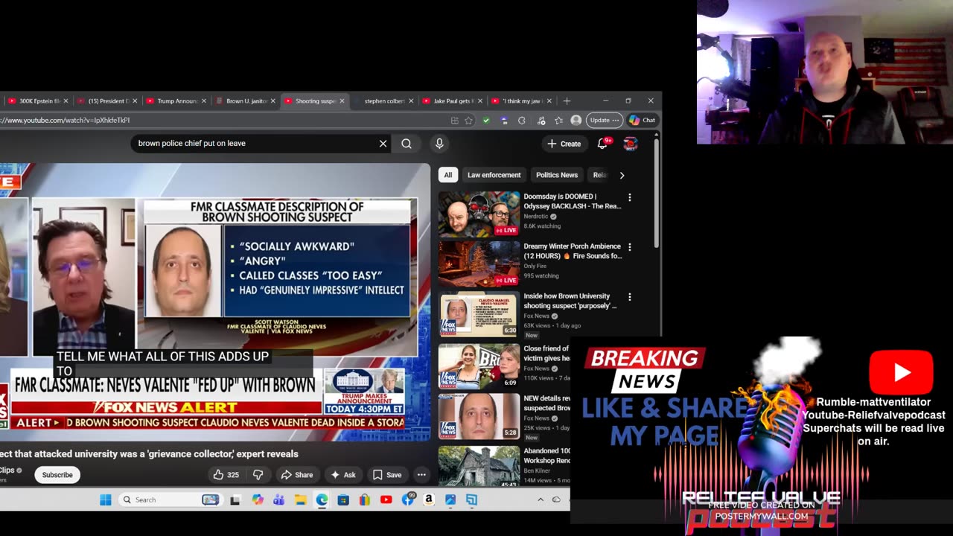Open Dreamy Winter Porch Ambience thumbnail
953x536 pixels.
pos(479,264)
